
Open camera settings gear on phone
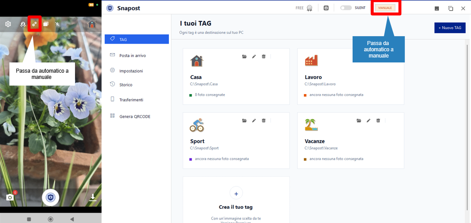pyautogui.click(x=8, y=24)
